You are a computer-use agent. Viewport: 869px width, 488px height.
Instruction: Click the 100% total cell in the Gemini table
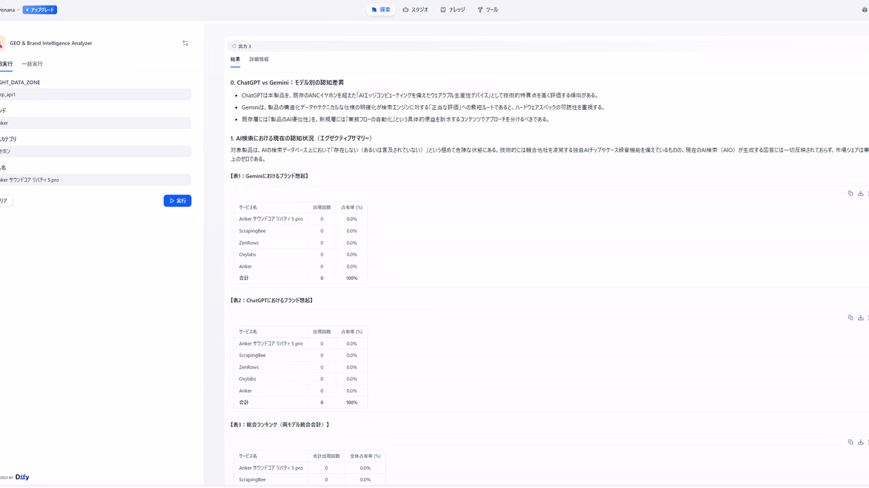pos(352,279)
